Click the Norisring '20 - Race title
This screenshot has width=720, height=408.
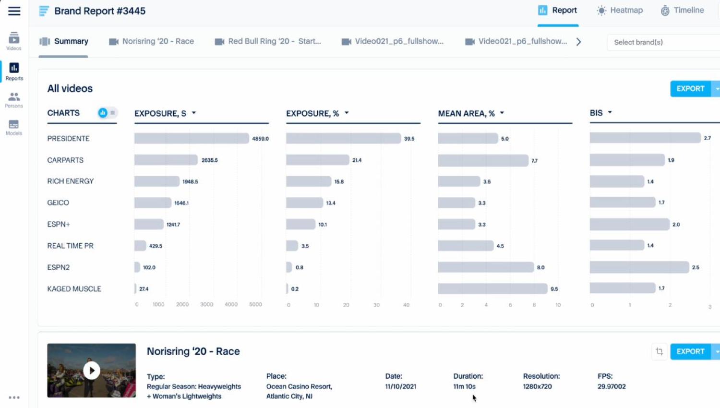pos(193,351)
